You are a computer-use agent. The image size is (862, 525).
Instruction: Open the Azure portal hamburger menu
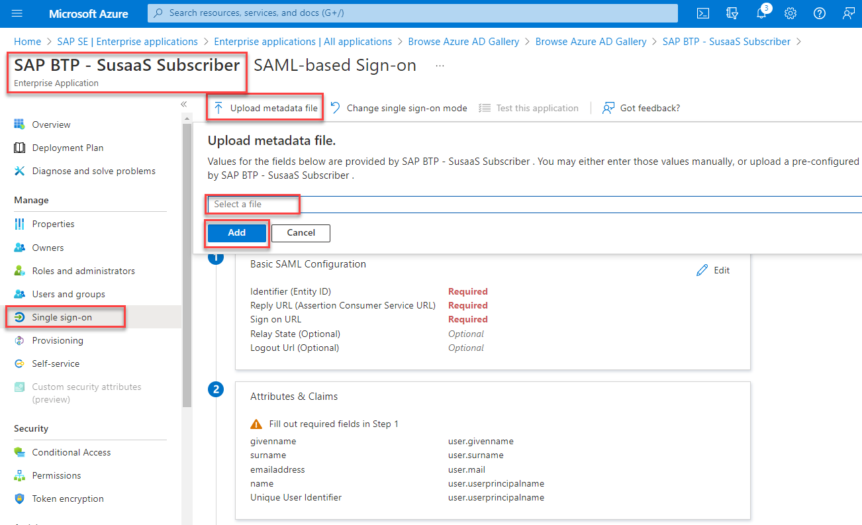click(x=17, y=13)
